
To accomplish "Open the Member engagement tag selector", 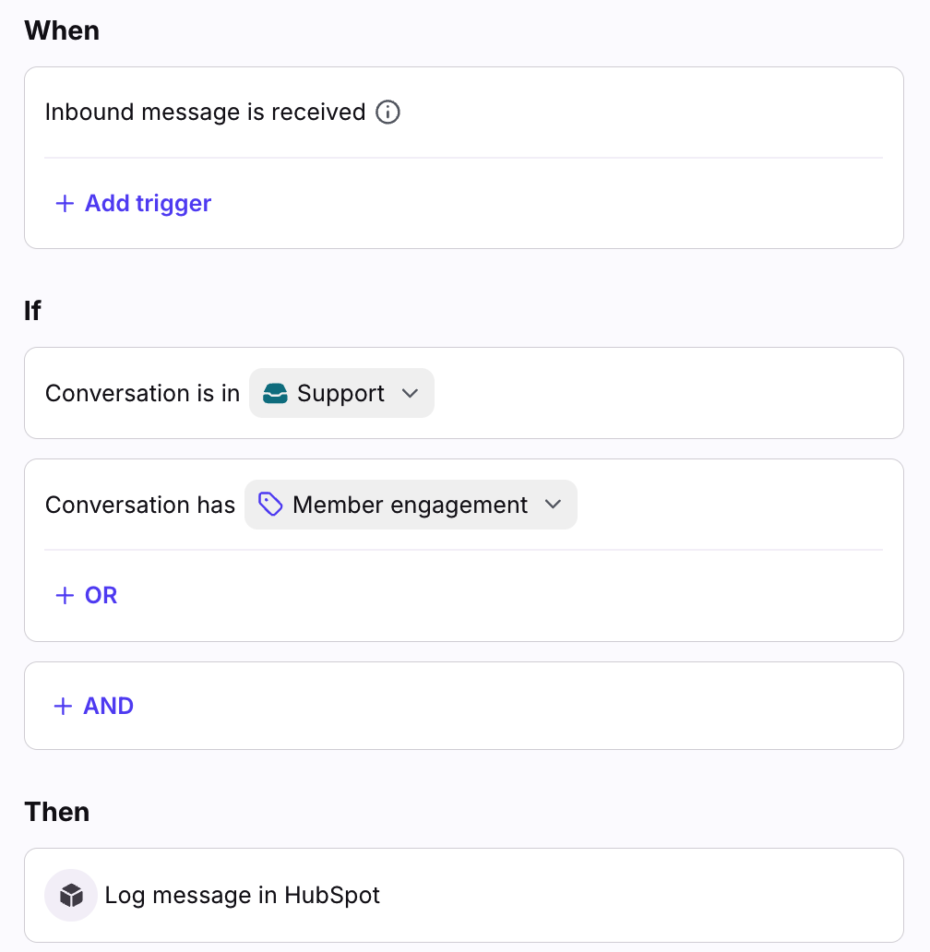I will (411, 505).
